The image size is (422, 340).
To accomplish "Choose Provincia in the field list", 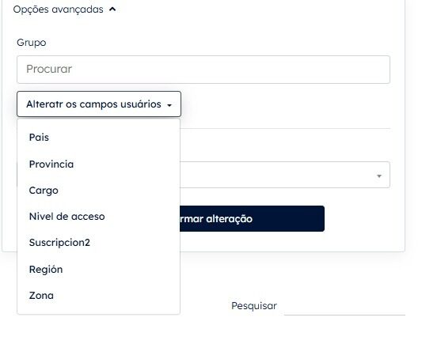I will 51,164.
